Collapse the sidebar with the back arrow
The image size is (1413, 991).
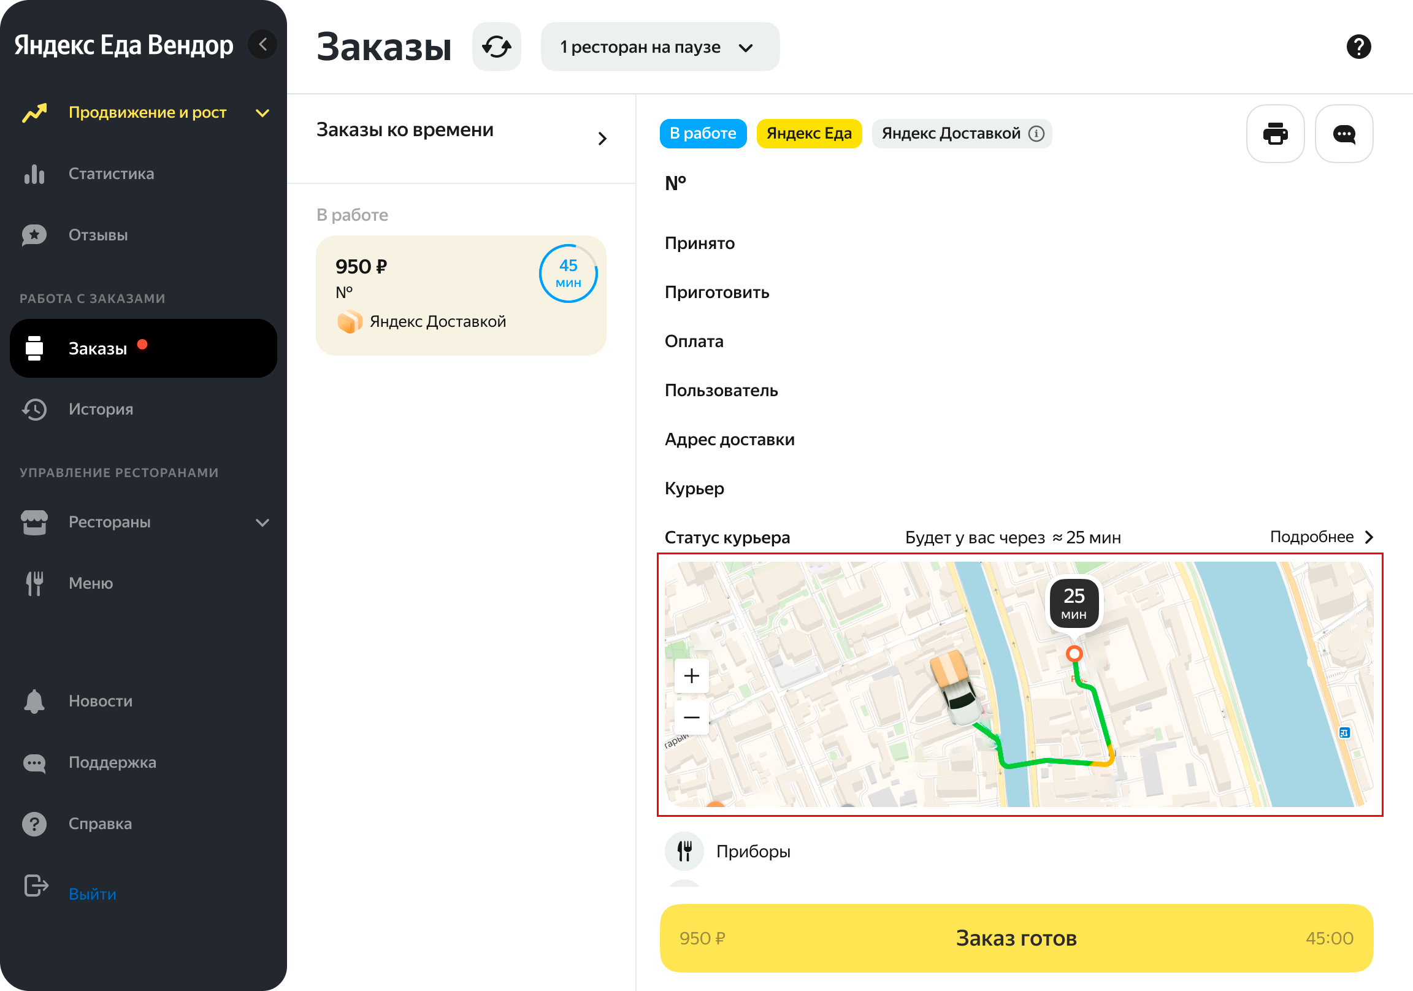tap(262, 44)
